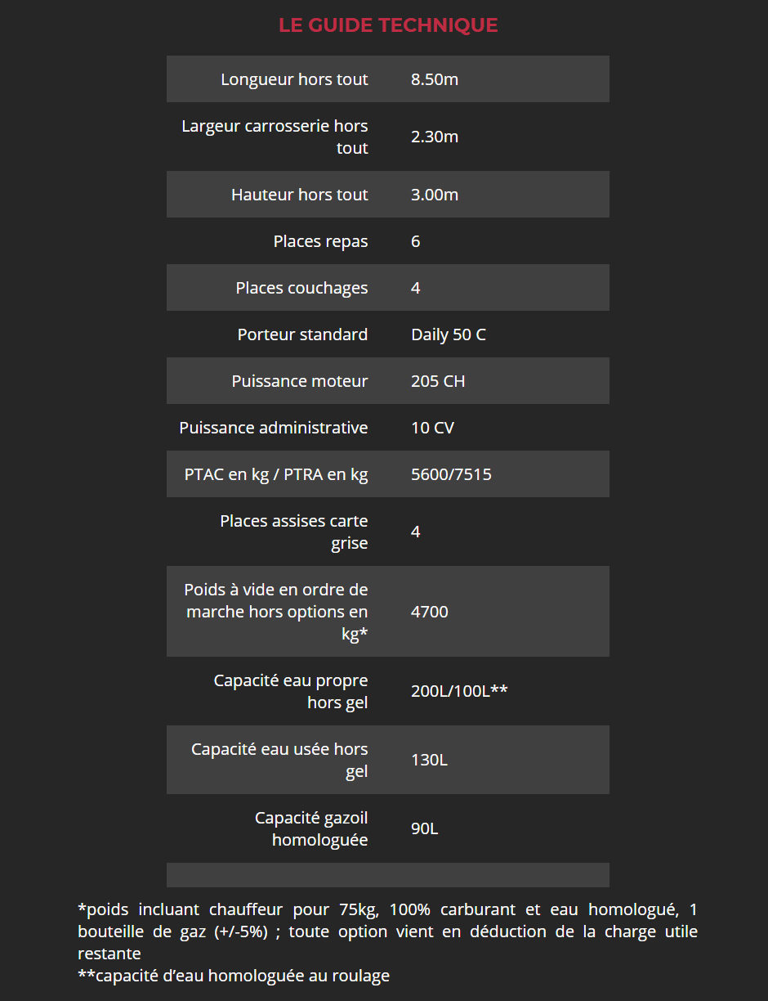Select the 3.00m height value
This screenshot has width=768, height=1001.
[x=435, y=195]
